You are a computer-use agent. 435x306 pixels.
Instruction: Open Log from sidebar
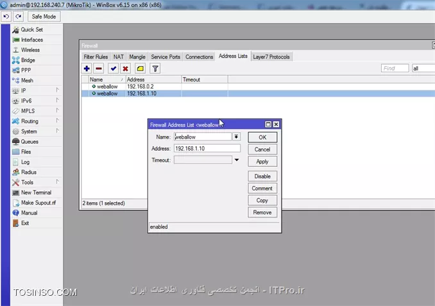click(37, 162)
